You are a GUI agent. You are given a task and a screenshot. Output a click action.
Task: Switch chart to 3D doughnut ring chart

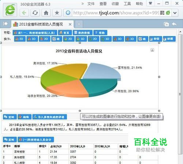coord(106,39)
